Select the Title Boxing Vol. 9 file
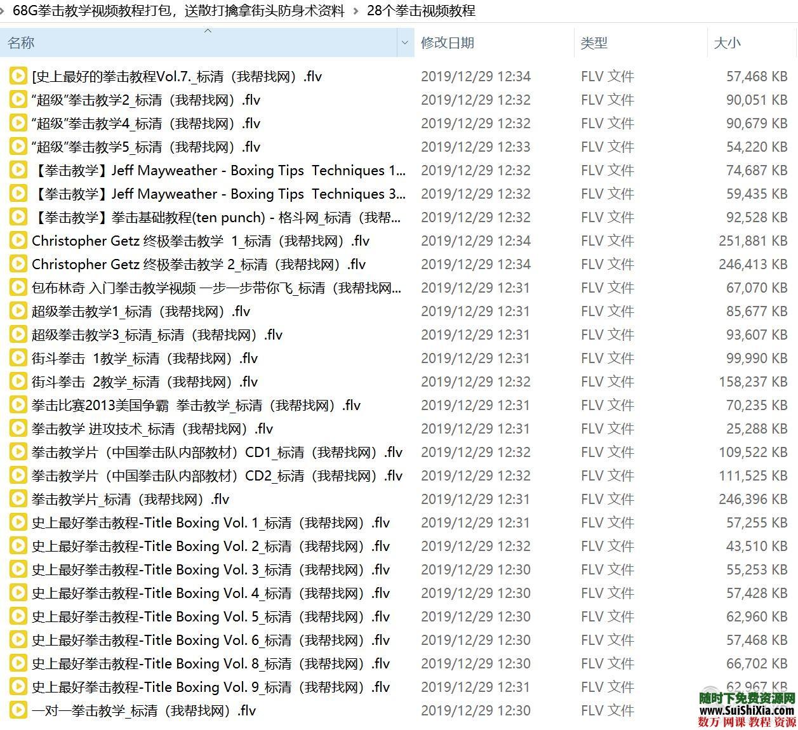Screen dimensions: 798x730 tap(210, 687)
